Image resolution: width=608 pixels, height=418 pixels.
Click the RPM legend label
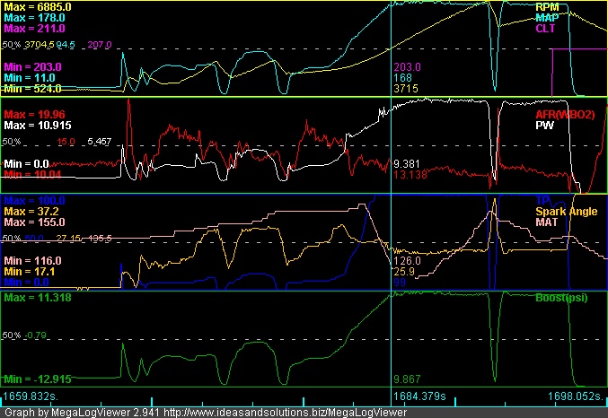pyautogui.click(x=547, y=7)
